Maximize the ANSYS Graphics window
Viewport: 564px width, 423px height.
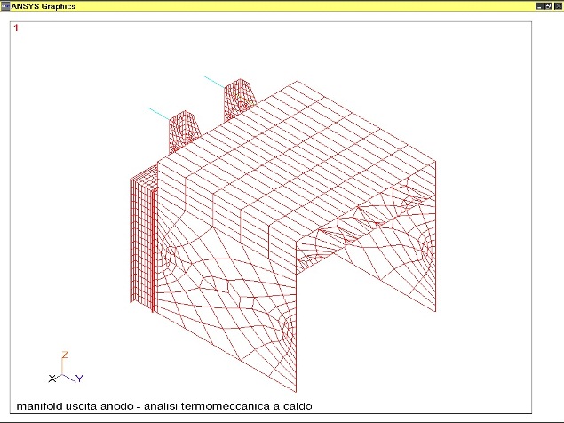coord(548,6)
